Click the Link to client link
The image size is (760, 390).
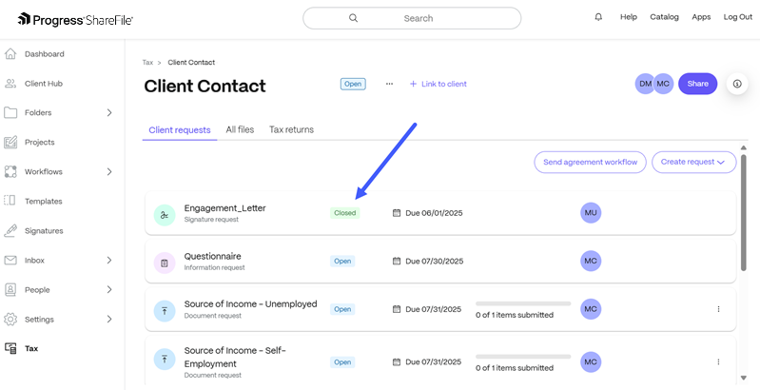click(438, 84)
